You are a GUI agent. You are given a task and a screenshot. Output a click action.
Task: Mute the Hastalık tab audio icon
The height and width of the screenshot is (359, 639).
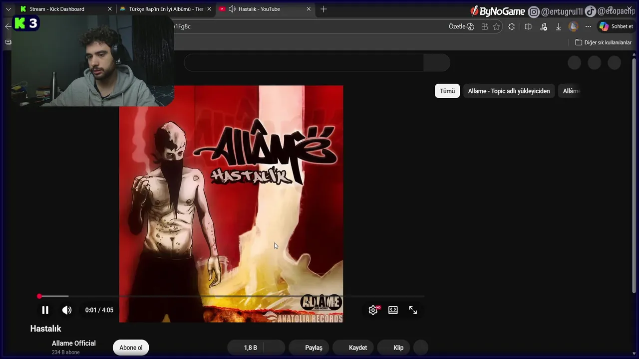point(232,9)
